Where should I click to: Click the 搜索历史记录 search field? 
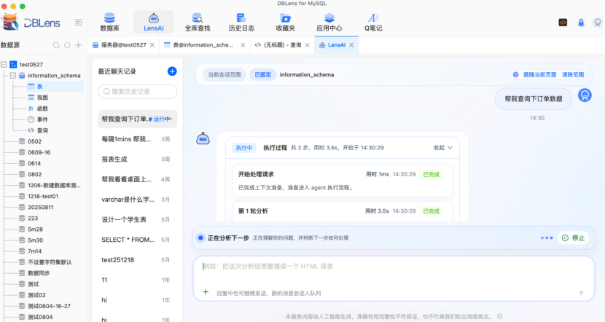(x=137, y=91)
